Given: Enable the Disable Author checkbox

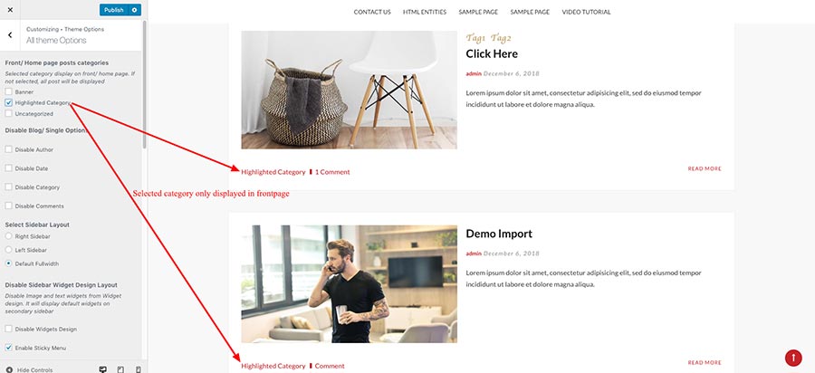Looking at the screenshot, I should (x=8, y=149).
